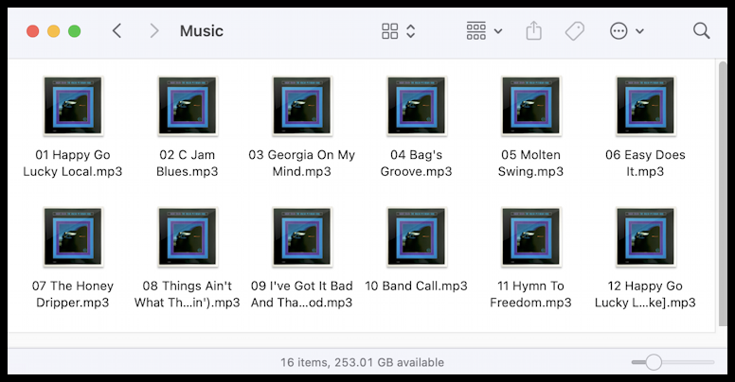Open the Tags toolbar icon
Image resolution: width=735 pixels, height=382 pixels.
(x=575, y=31)
